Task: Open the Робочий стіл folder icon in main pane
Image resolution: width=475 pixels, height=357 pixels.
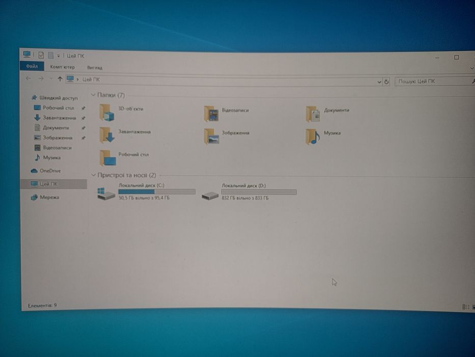Action: coord(108,158)
